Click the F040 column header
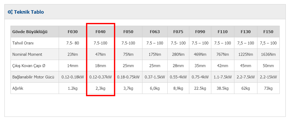Image resolution: width=290 pixels, height=121 pixels. 100,32
